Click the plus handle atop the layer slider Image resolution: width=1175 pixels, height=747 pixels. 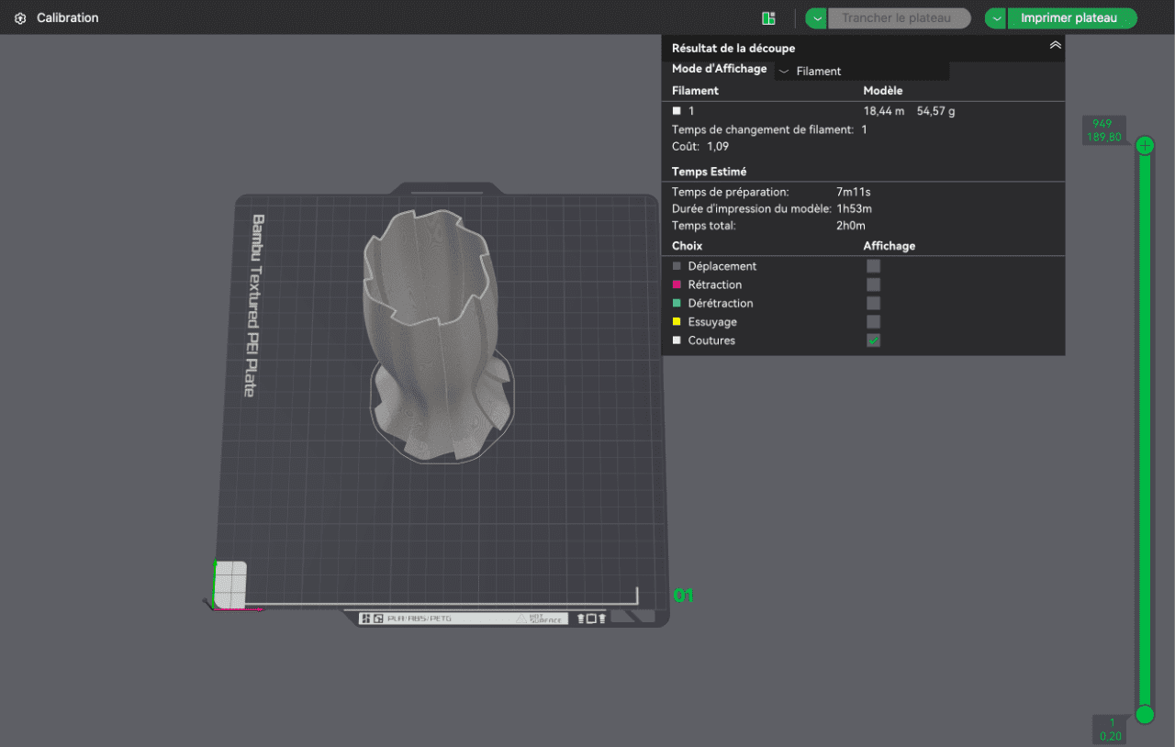coord(1145,146)
